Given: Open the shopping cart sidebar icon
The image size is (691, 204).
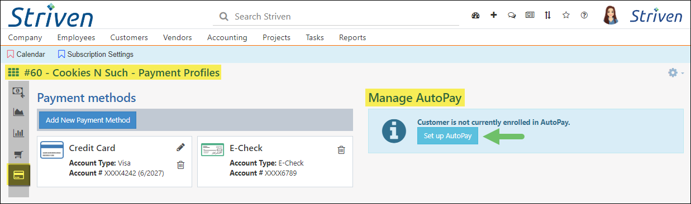Looking at the screenshot, I should tap(18, 154).
